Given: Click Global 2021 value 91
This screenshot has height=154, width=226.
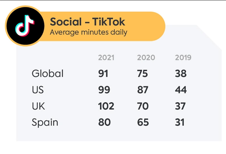Looking at the screenshot, I should 103,74.
